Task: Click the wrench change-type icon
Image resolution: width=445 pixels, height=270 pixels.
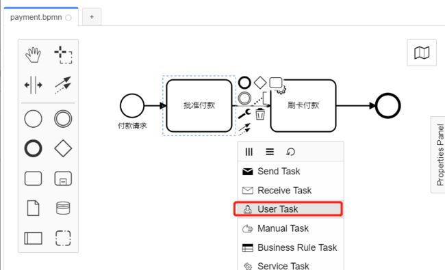Action: [244, 114]
